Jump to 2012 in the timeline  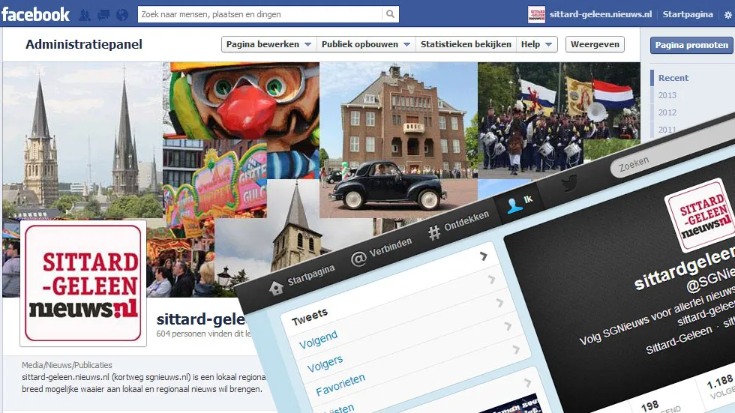(667, 112)
